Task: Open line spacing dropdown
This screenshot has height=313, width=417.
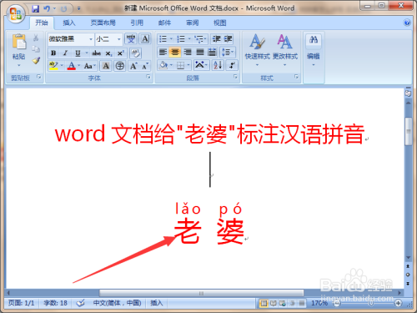Action: coord(228,52)
